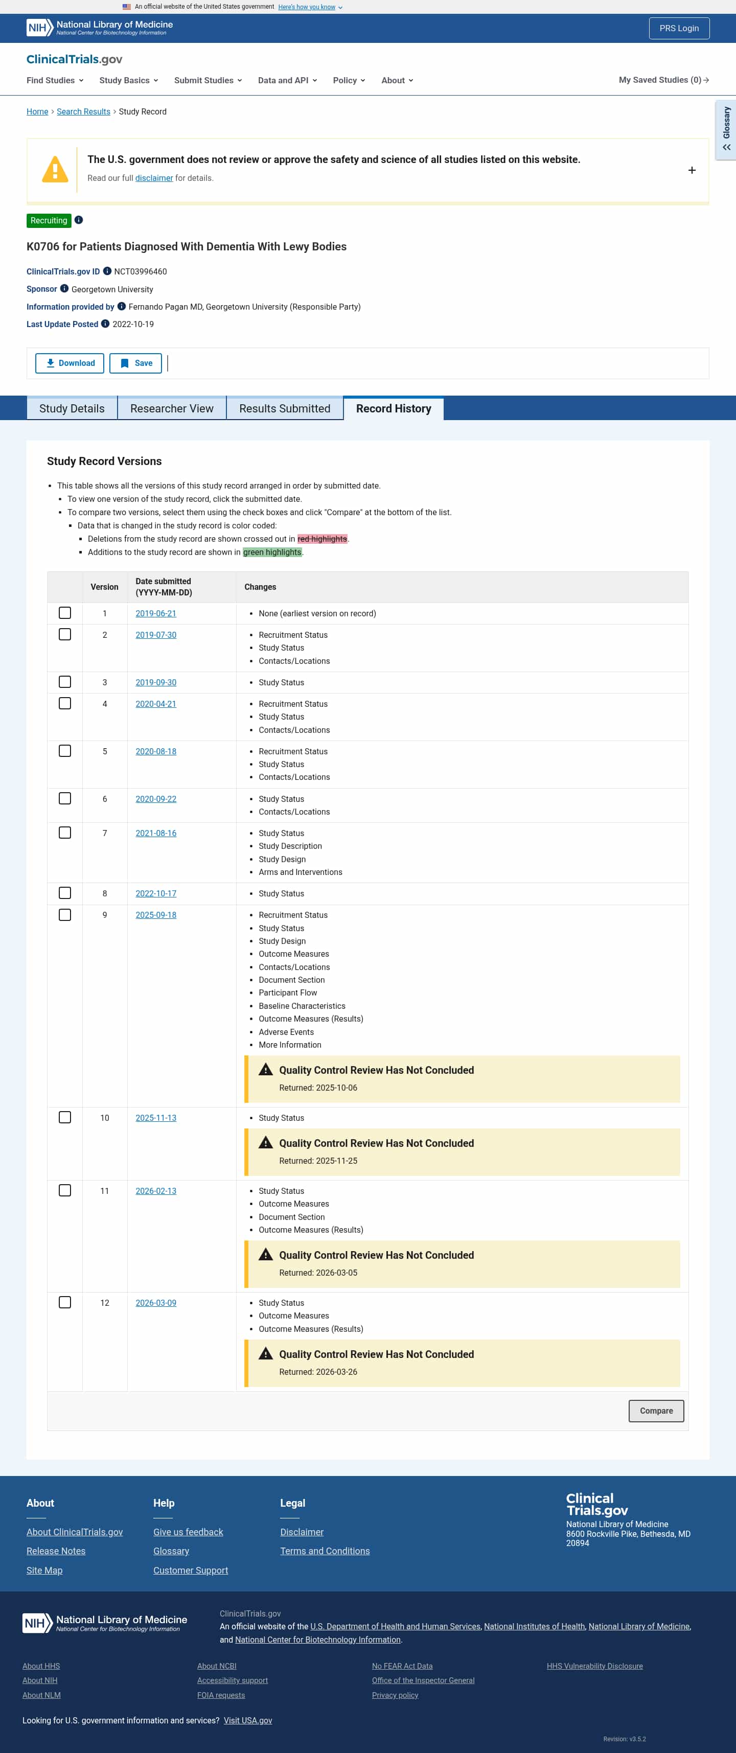Tick the version 3 checkbox
The image size is (736, 1753).
(65, 682)
